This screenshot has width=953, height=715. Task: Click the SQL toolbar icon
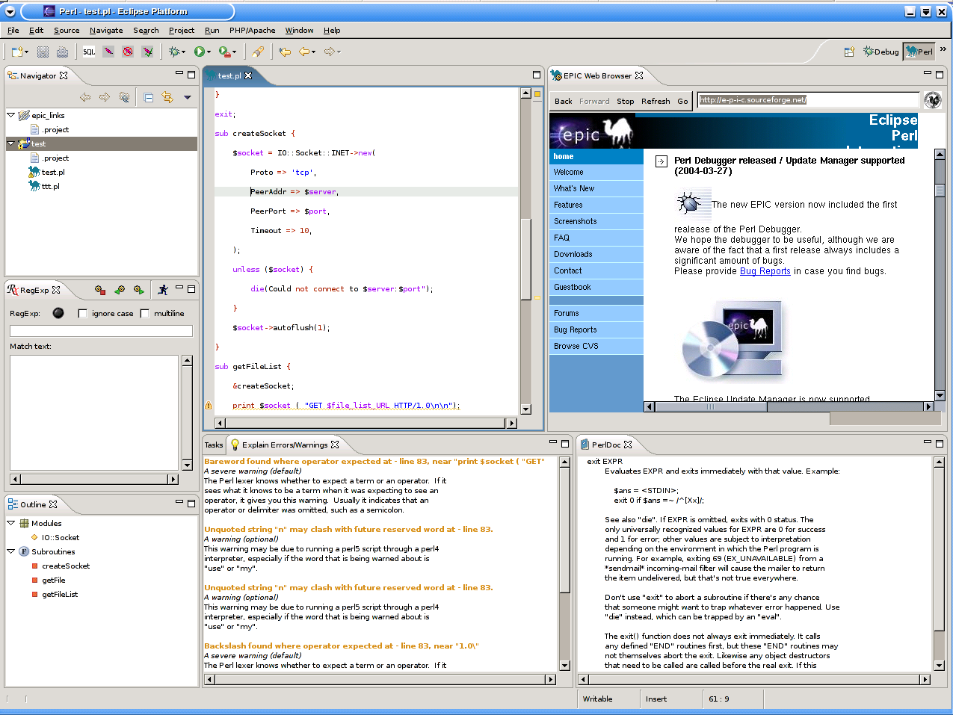point(89,52)
